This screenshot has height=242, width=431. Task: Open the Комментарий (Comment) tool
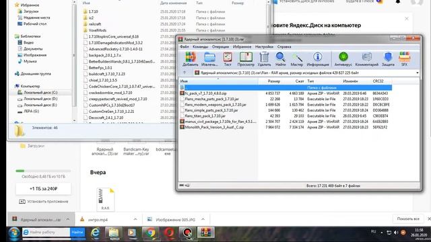[x=366, y=59]
